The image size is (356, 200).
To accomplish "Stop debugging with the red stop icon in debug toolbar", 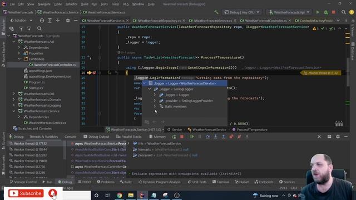I will tap(182, 137).
